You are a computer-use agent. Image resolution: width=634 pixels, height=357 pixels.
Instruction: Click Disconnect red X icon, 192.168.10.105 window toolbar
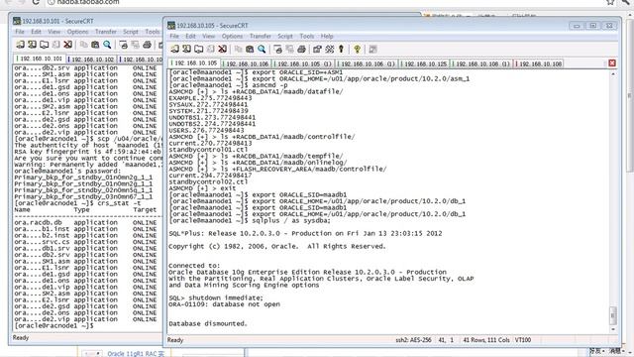(222, 50)
